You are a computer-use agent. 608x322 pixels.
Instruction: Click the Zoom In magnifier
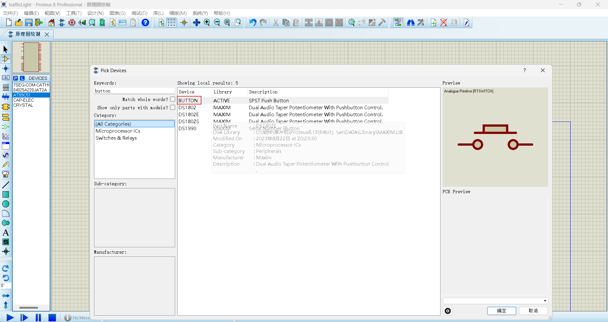pyautogui.click(x=207, y=22)
